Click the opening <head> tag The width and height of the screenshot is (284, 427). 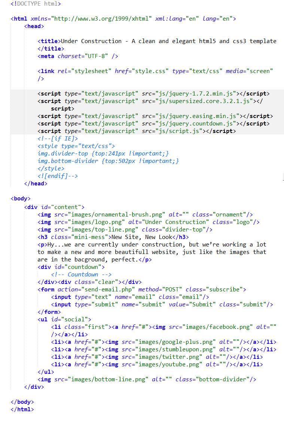34,26
